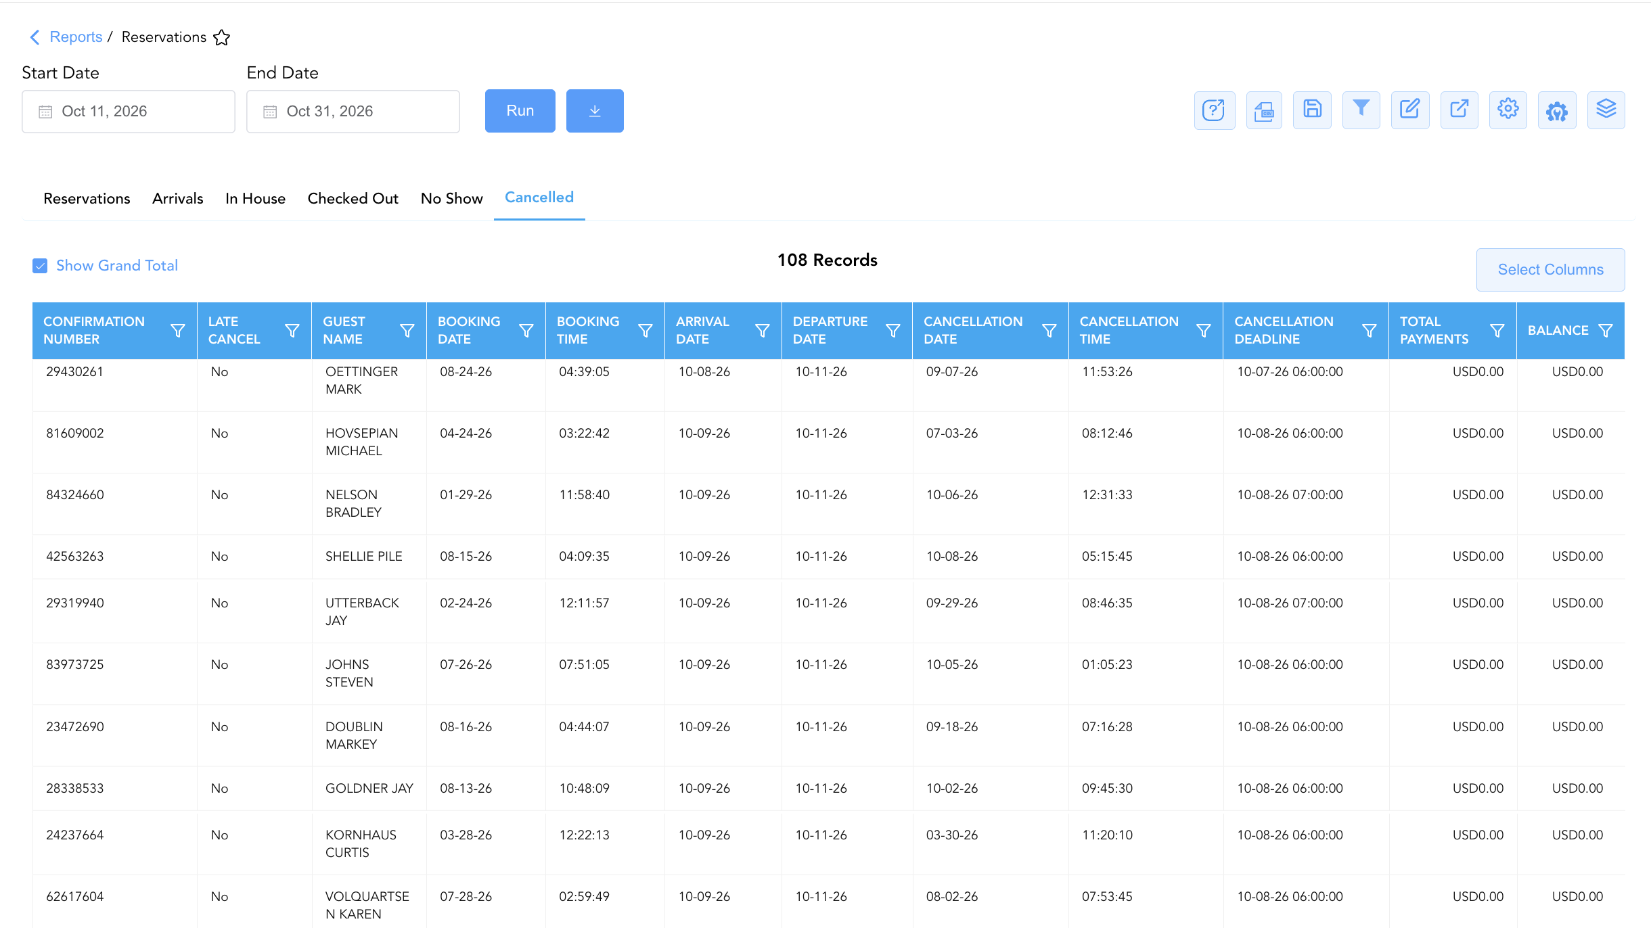
Task: Open Cancellation Deadline column filter
Action: click(1370, 331)
